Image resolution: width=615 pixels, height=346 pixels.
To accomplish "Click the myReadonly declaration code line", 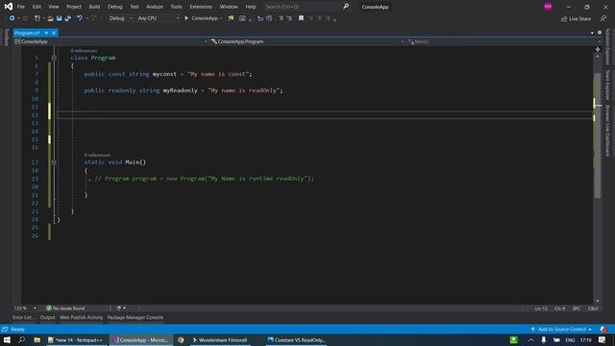I will pyautogui.click(x=184, y=90).
